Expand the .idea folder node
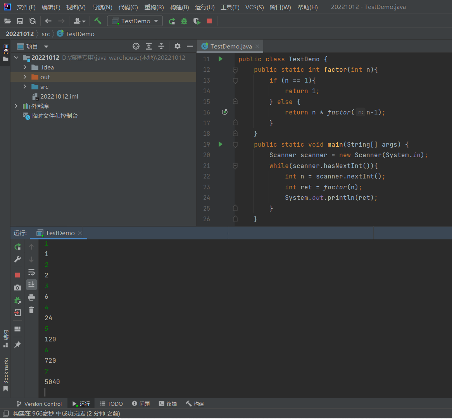452x419 pixels. [x=25, y=67]
